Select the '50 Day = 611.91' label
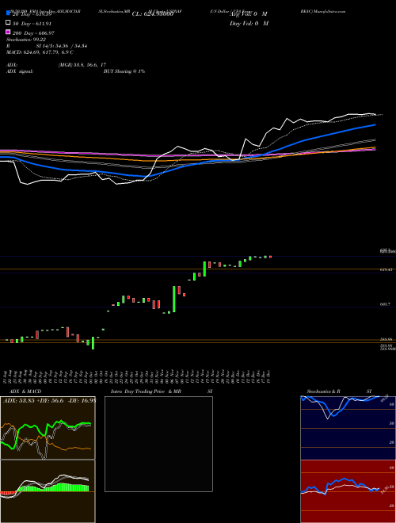 pyautogui.click(x=32, y=24)
